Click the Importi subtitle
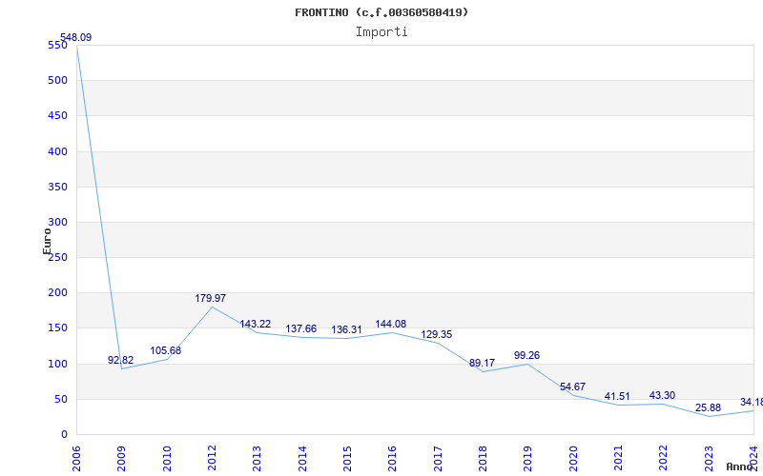 tap(381, 32)
